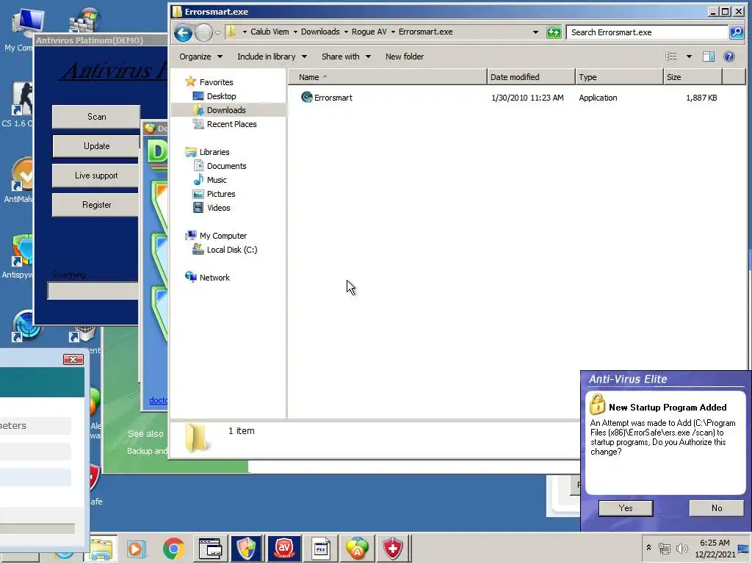Viewport: 752px width, 564px height.
Task: Open Explorer help question mark icon
Action: pyautogui.click(x=729, y=57)
